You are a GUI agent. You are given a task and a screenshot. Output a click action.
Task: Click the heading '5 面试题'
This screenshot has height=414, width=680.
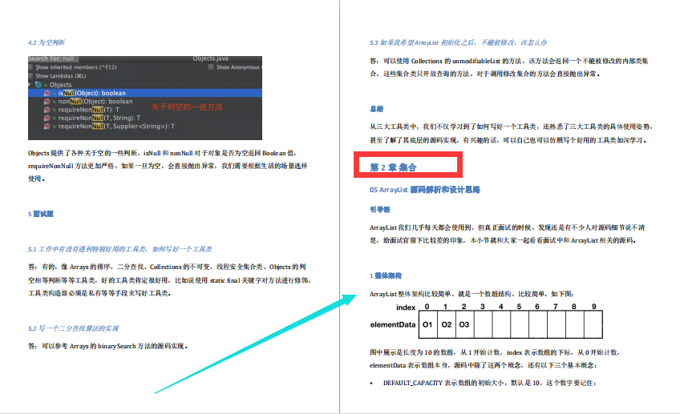point(40,214)
